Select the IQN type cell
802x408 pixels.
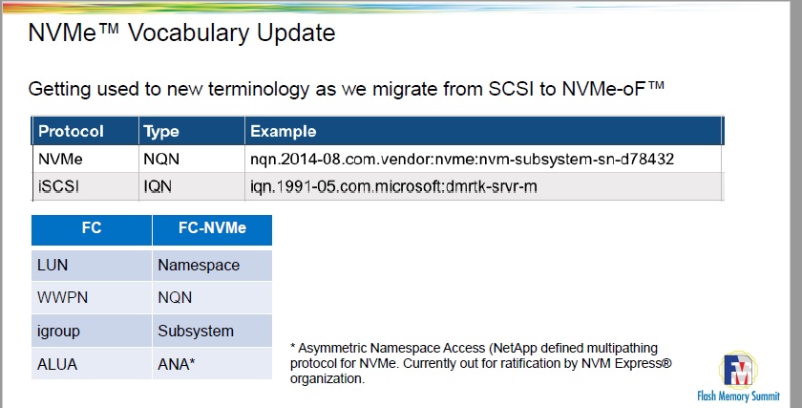pos(160,185)
